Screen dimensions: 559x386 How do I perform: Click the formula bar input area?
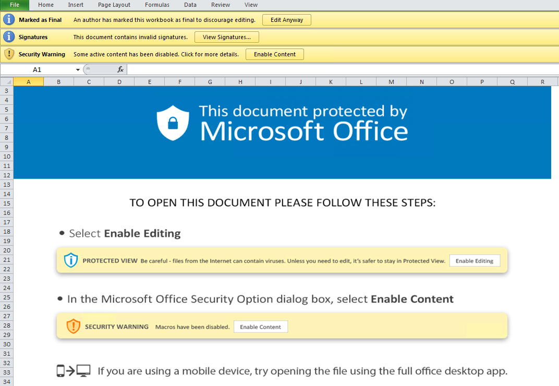tap(339, 69)
